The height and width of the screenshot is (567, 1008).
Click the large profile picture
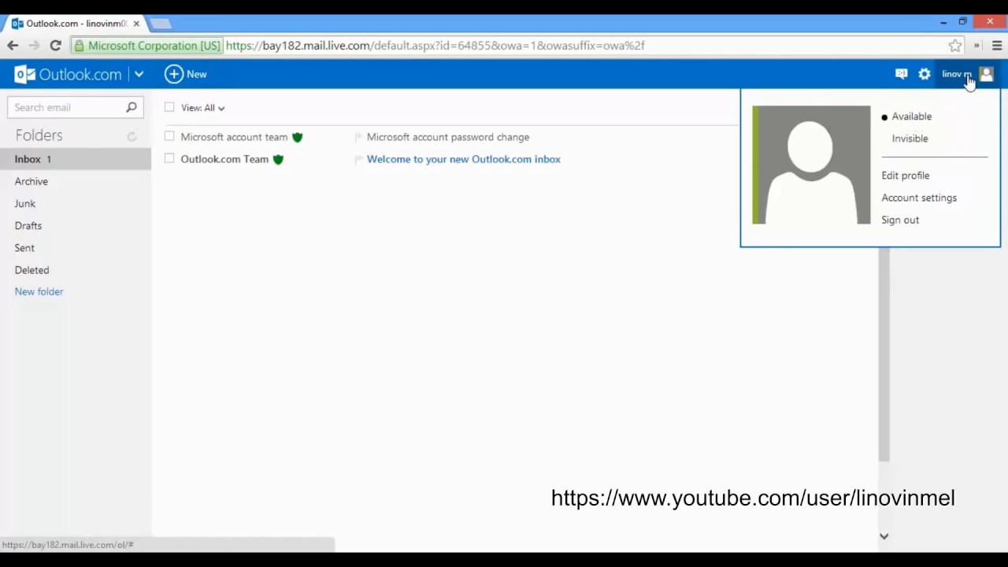coord(811,165)
